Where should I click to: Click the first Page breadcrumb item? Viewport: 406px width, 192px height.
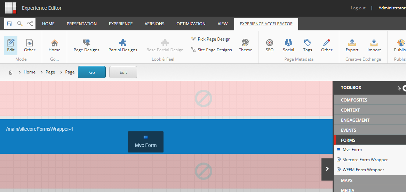click(x=50, y=72)
